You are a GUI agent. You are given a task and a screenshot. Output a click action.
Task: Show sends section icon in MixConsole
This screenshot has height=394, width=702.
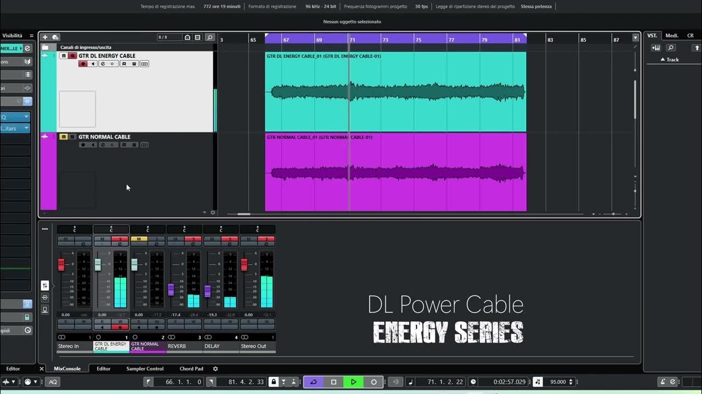tap(45, 309)
